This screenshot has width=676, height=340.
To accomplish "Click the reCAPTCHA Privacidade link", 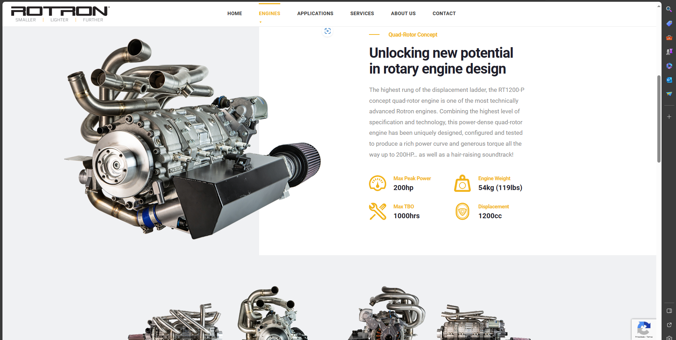I will click(x=640, y=337).
